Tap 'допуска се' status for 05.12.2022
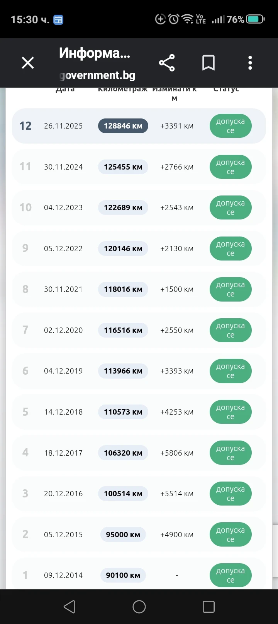 point(231,249)
